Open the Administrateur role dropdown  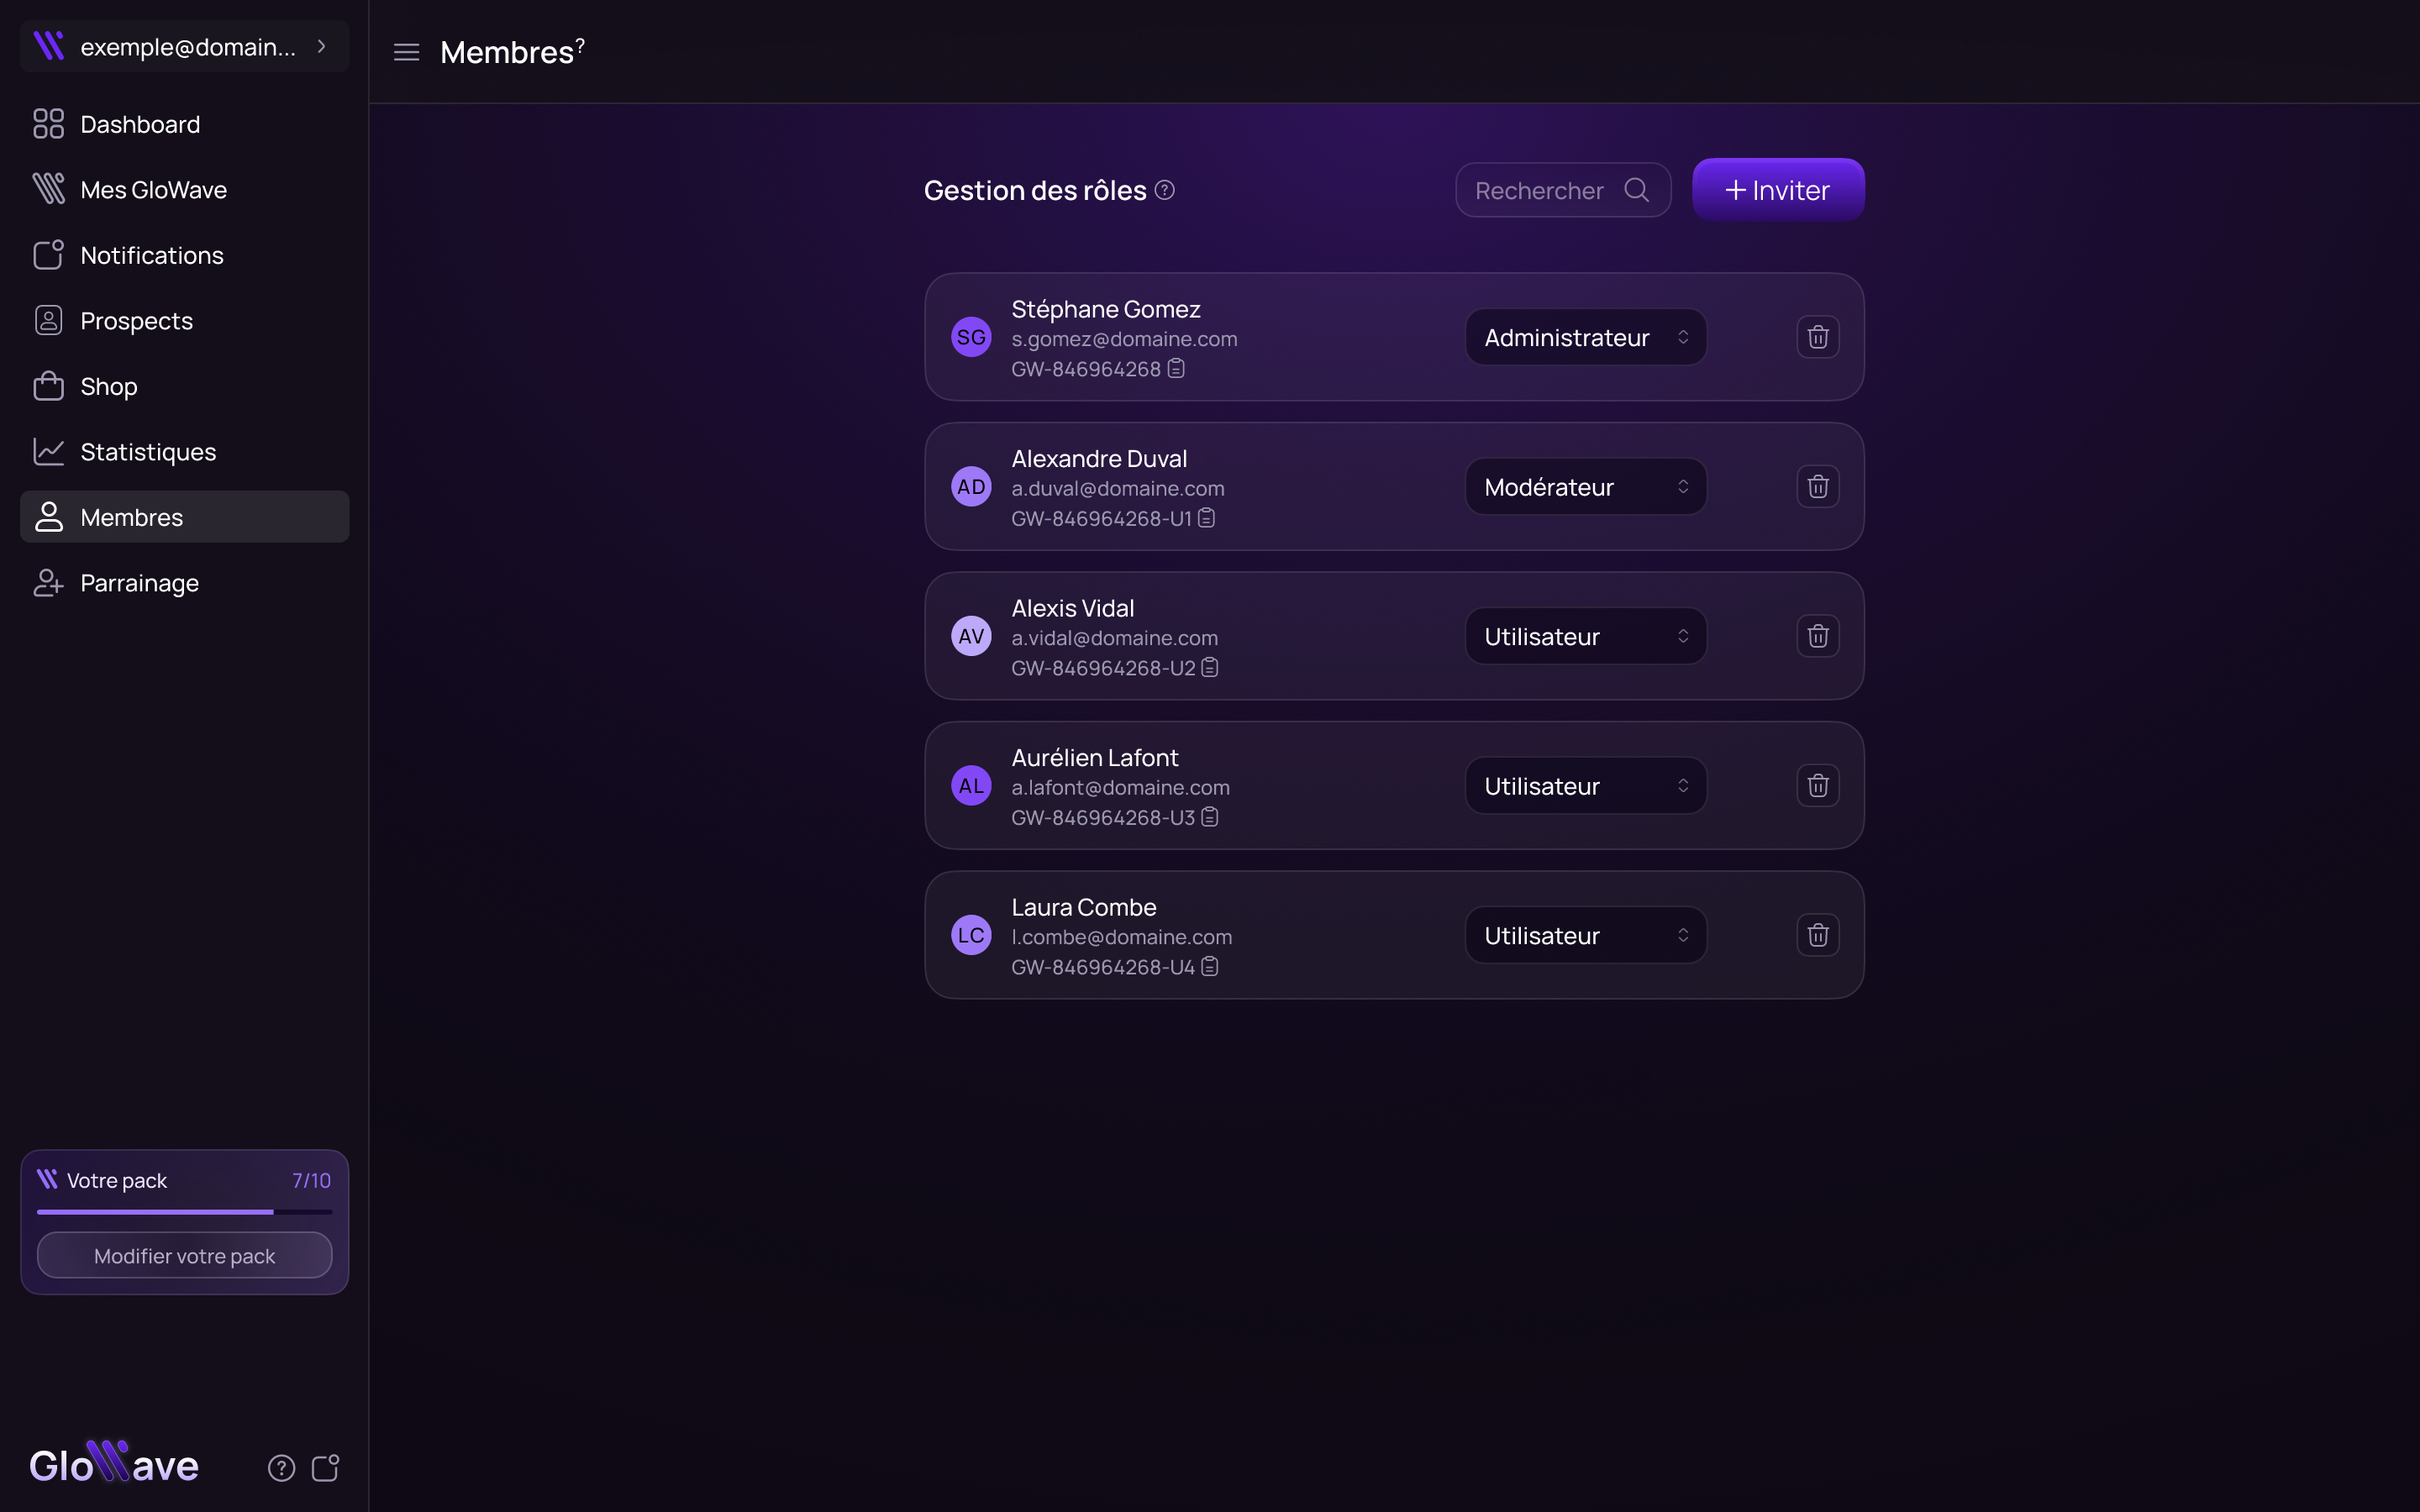1585,337
